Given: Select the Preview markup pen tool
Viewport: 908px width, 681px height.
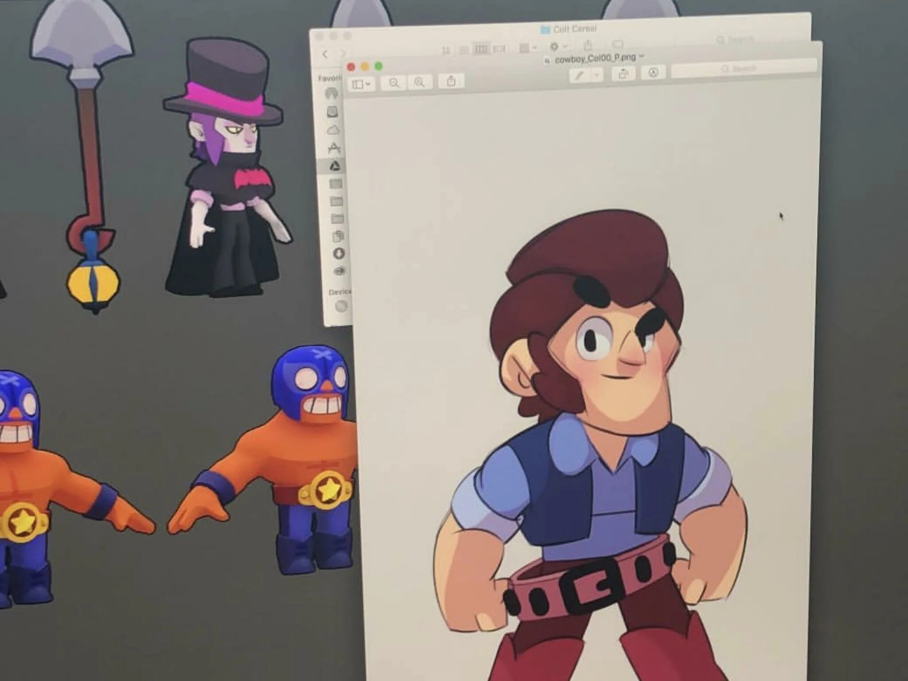Looking at the screenshot, I should point(579,76).
